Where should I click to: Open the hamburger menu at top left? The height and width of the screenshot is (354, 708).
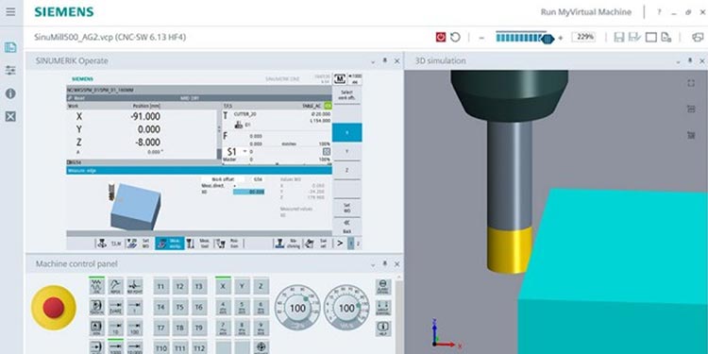pyautogui.click(x=10, y=11)
